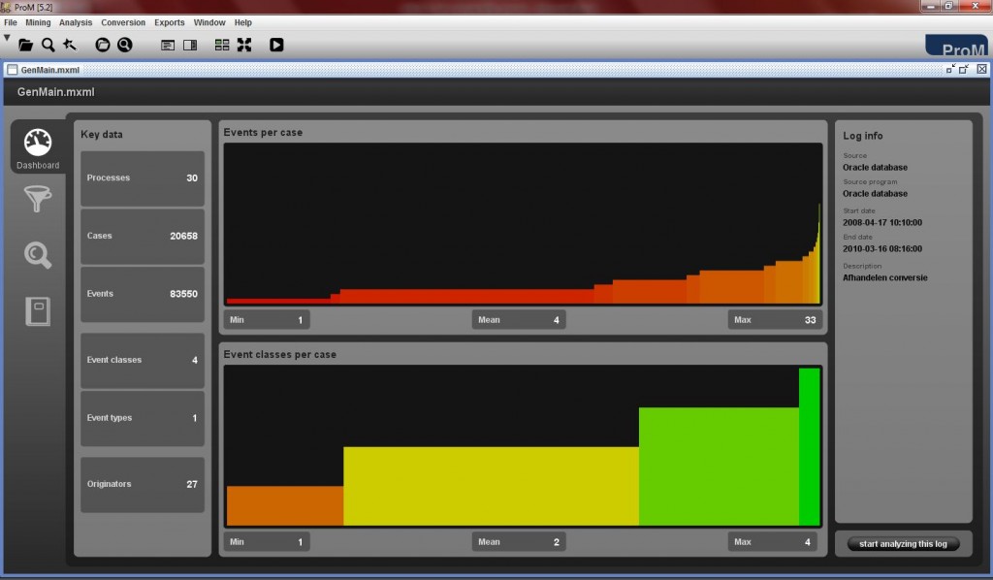Click the Events per case chart
The image size is (993, 580).
(x=523, y=224)
